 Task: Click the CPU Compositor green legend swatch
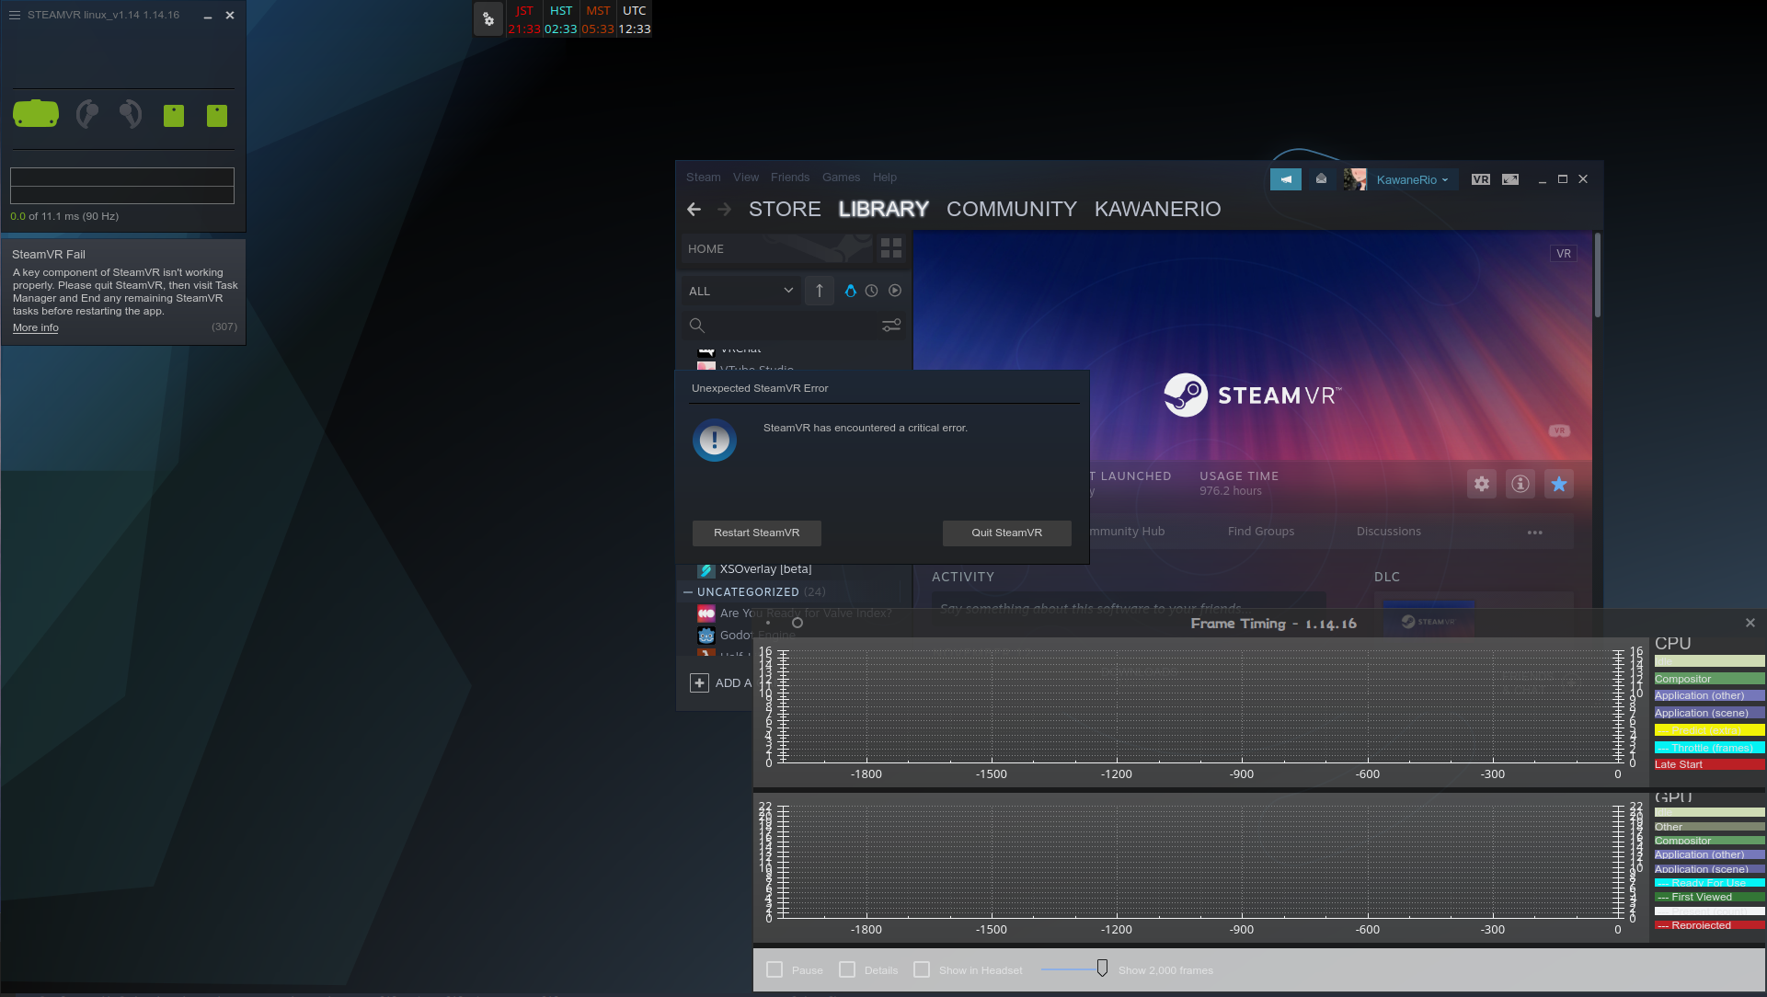pyautogui.click(x=1709, y=679)
